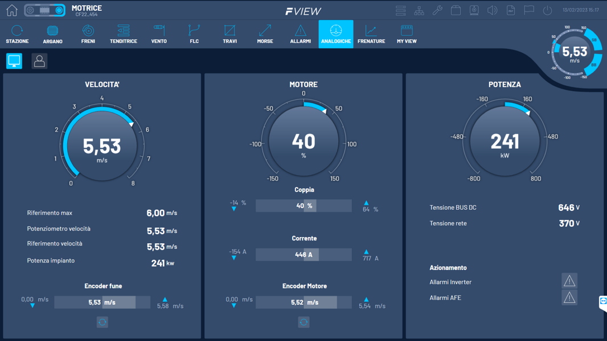Reset Encoder fune with refresh icon
This screenshot has height=341, width=607.
[x=102, y=322]
